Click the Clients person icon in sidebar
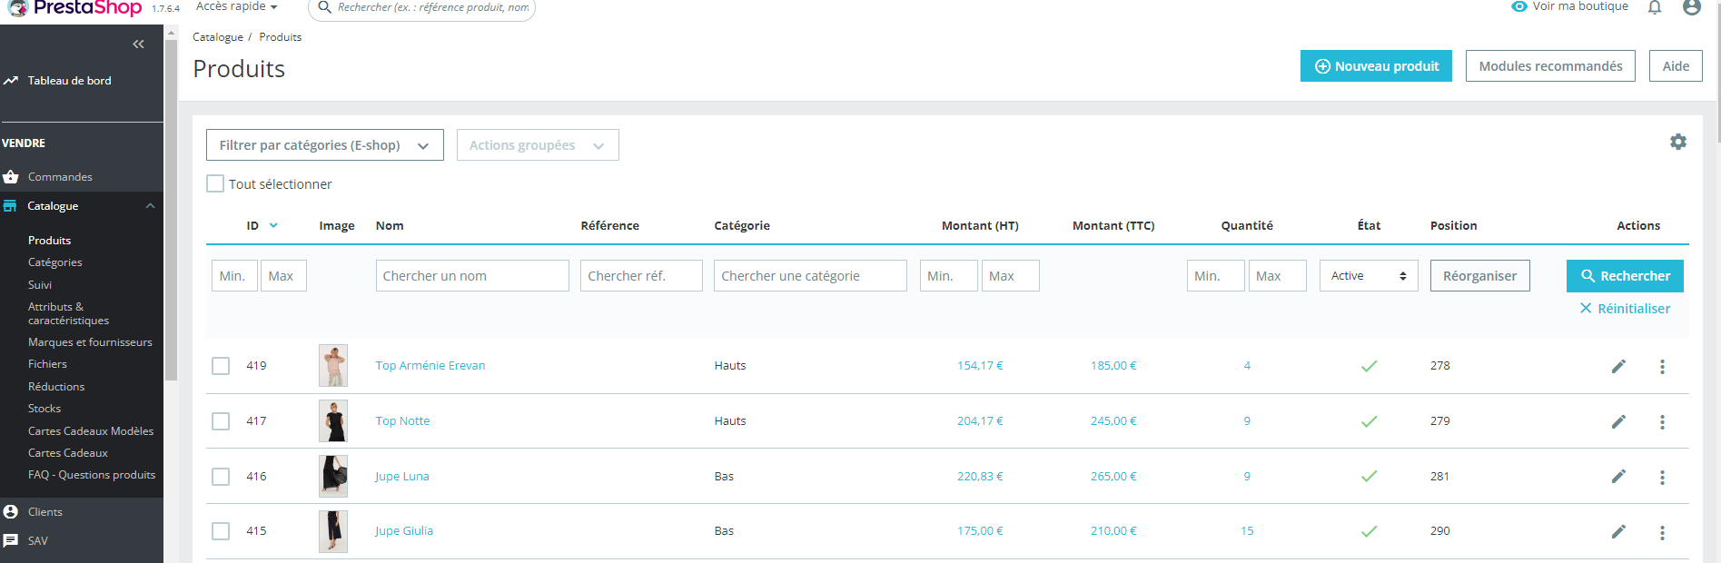The height and width of the screenshot is (563, 1721). 11,511
